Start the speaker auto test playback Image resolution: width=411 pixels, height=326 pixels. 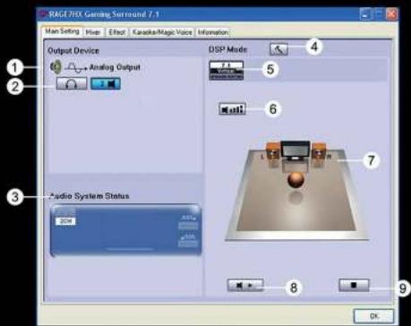tap(245, 285)
